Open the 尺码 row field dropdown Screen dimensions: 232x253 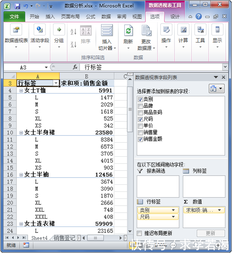[x=173, y=217]
